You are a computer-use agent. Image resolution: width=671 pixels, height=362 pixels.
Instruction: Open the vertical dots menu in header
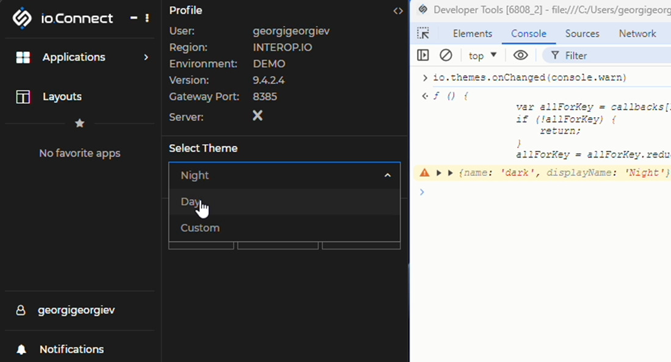pyautogui.click(x=147, y=18)
